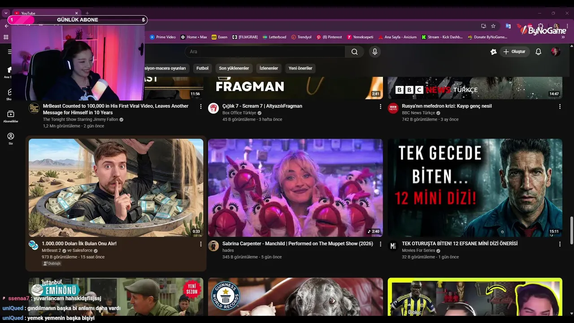This screenshot has height=323, width=574.
Task: Open the Stream - Kick Dashboard bookmark
Action: coord(442,37)
